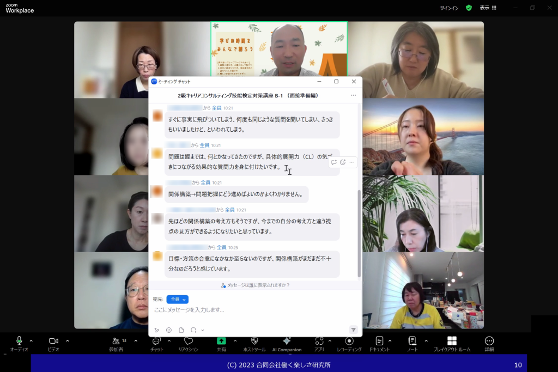Image resolution: width=558 pixels, height=372 pixels.
Task: Click the green encryption shield icon
Action: point(469,8)
